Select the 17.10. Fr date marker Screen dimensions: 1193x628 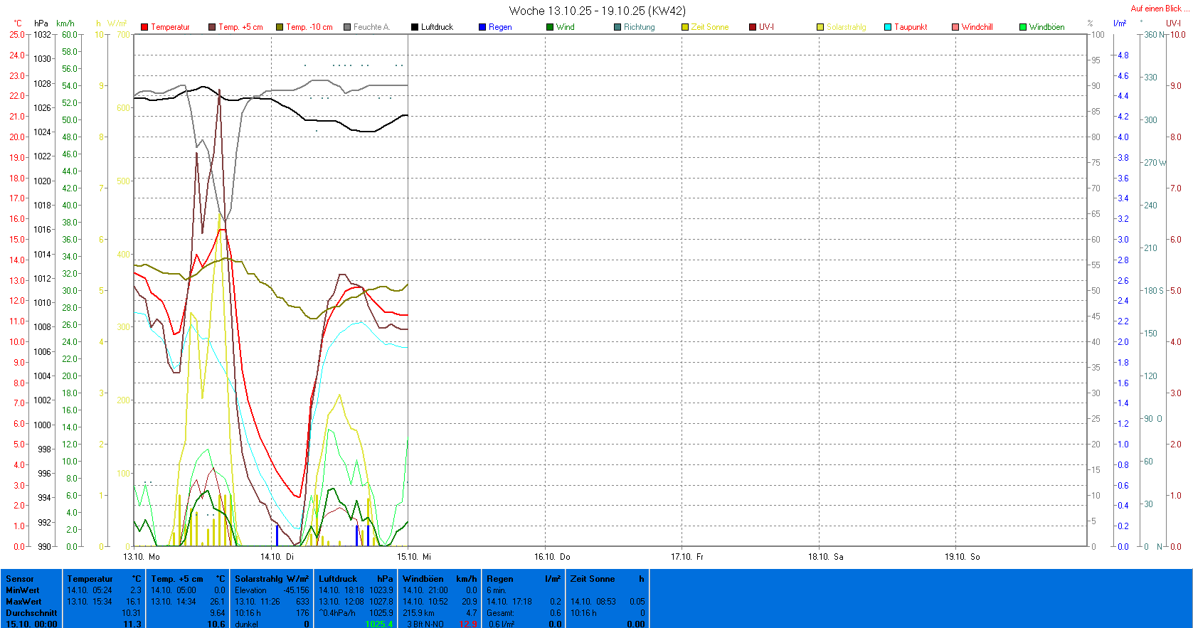(x=686, y=557)
